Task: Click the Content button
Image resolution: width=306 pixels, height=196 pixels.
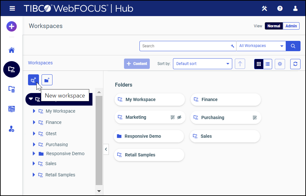Action: pyautogui.click(x=137, y=64)
